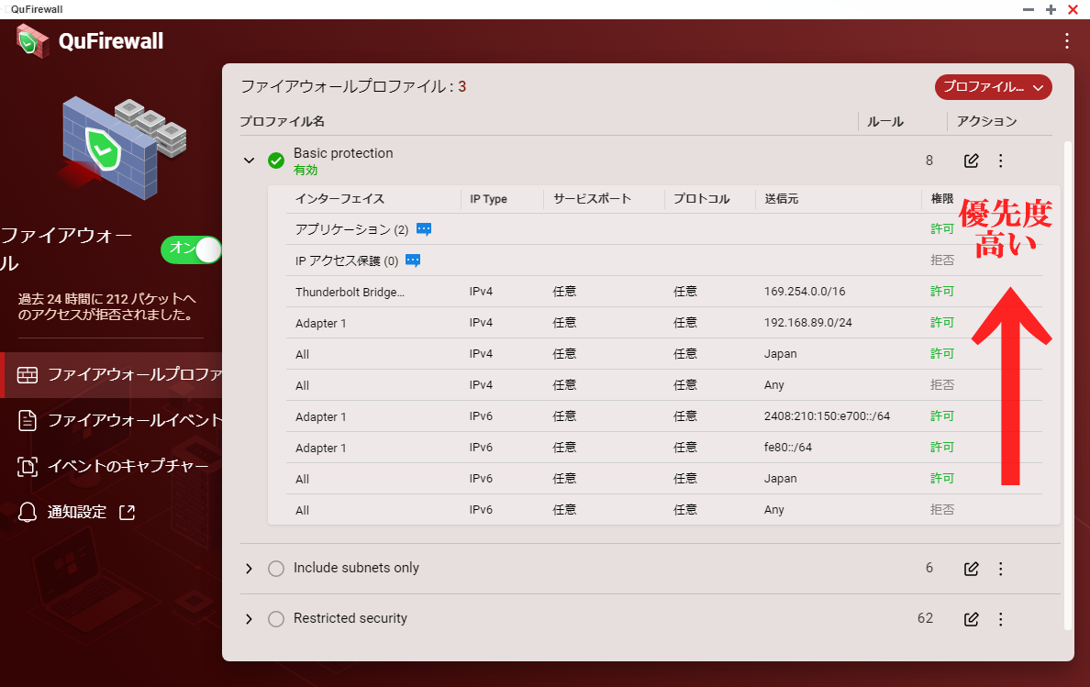
Task: Open the top-right three-dot app menu
Action: (x=1066, y=41)
